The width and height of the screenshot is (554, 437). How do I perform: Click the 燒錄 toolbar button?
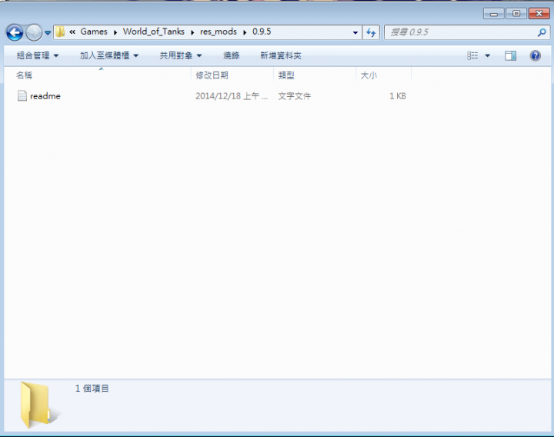232,55
